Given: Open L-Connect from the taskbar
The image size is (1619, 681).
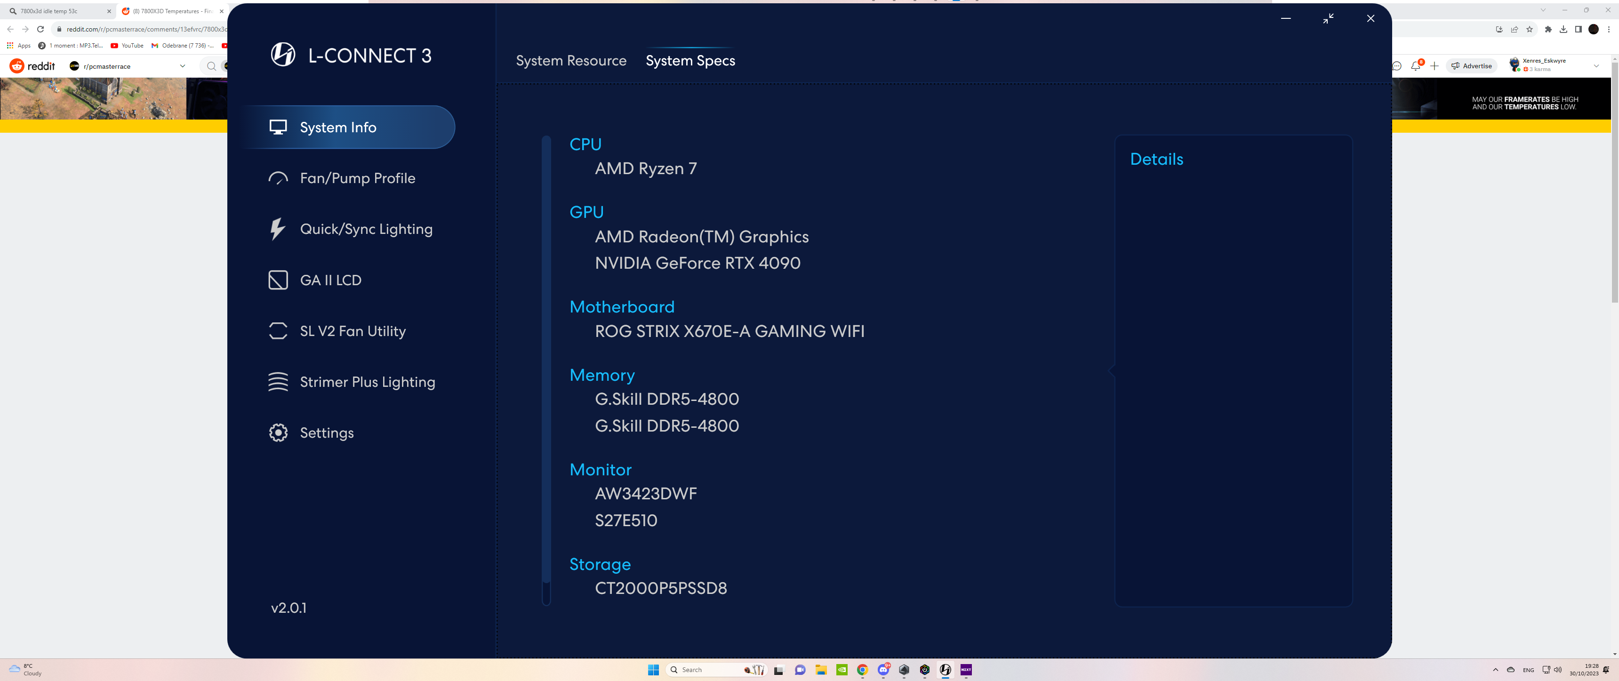Looking at the screenshot, I should point(945,670).
